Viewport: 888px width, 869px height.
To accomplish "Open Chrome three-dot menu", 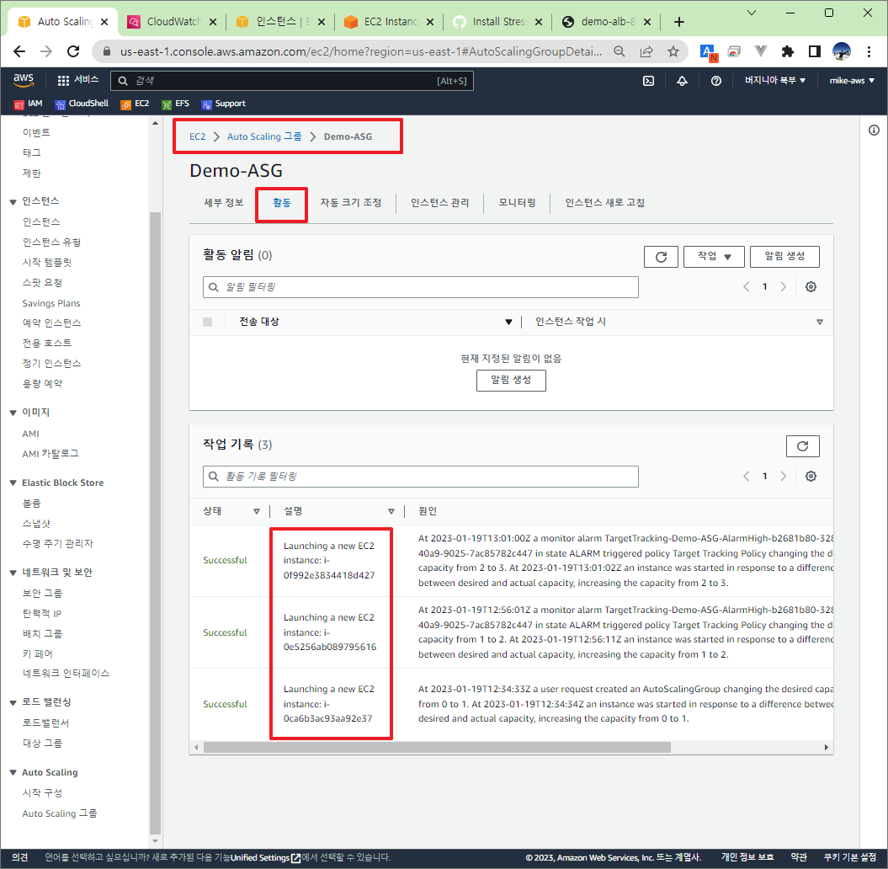I will coord(869,51).
